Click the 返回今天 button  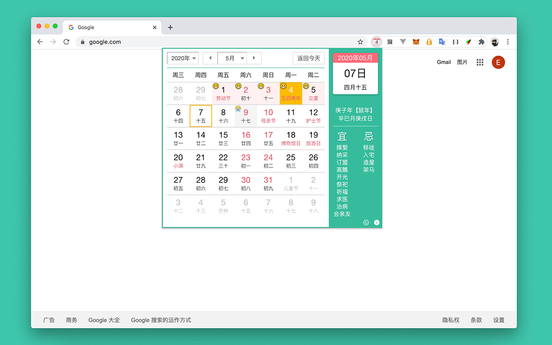309,58
